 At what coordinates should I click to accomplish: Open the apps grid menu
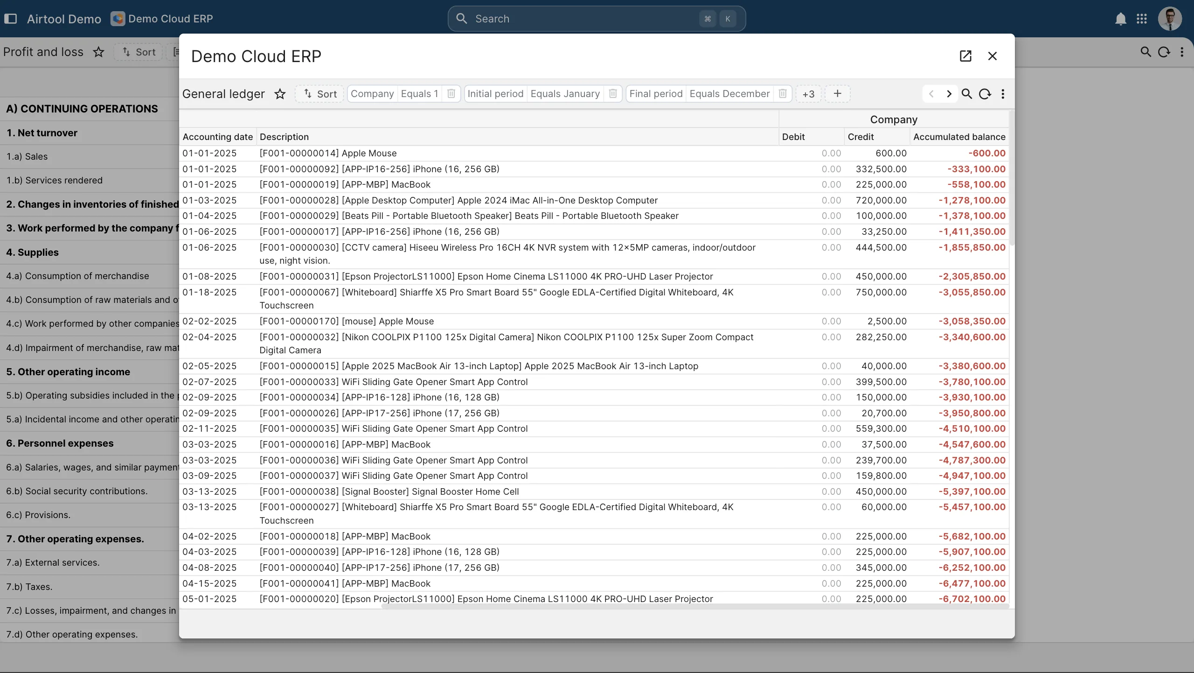click(1142, 19)
